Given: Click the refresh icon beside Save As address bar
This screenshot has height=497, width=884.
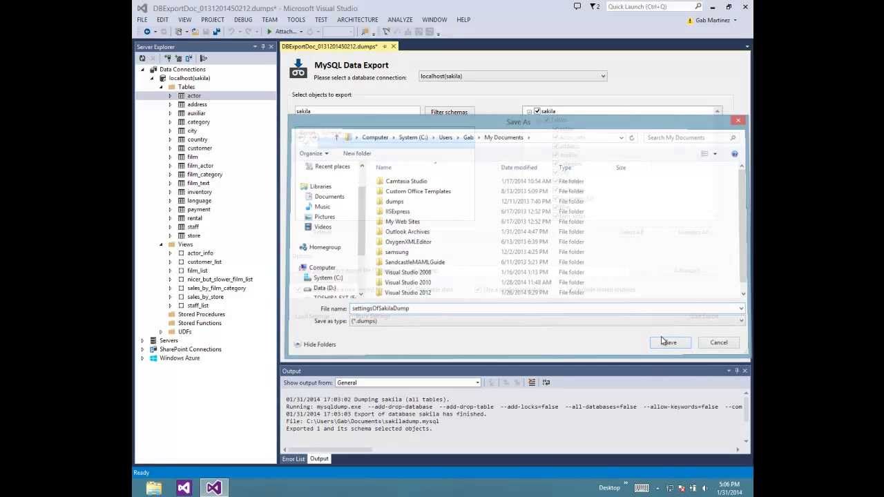Looking at the screenshot, I should (631, 137).
